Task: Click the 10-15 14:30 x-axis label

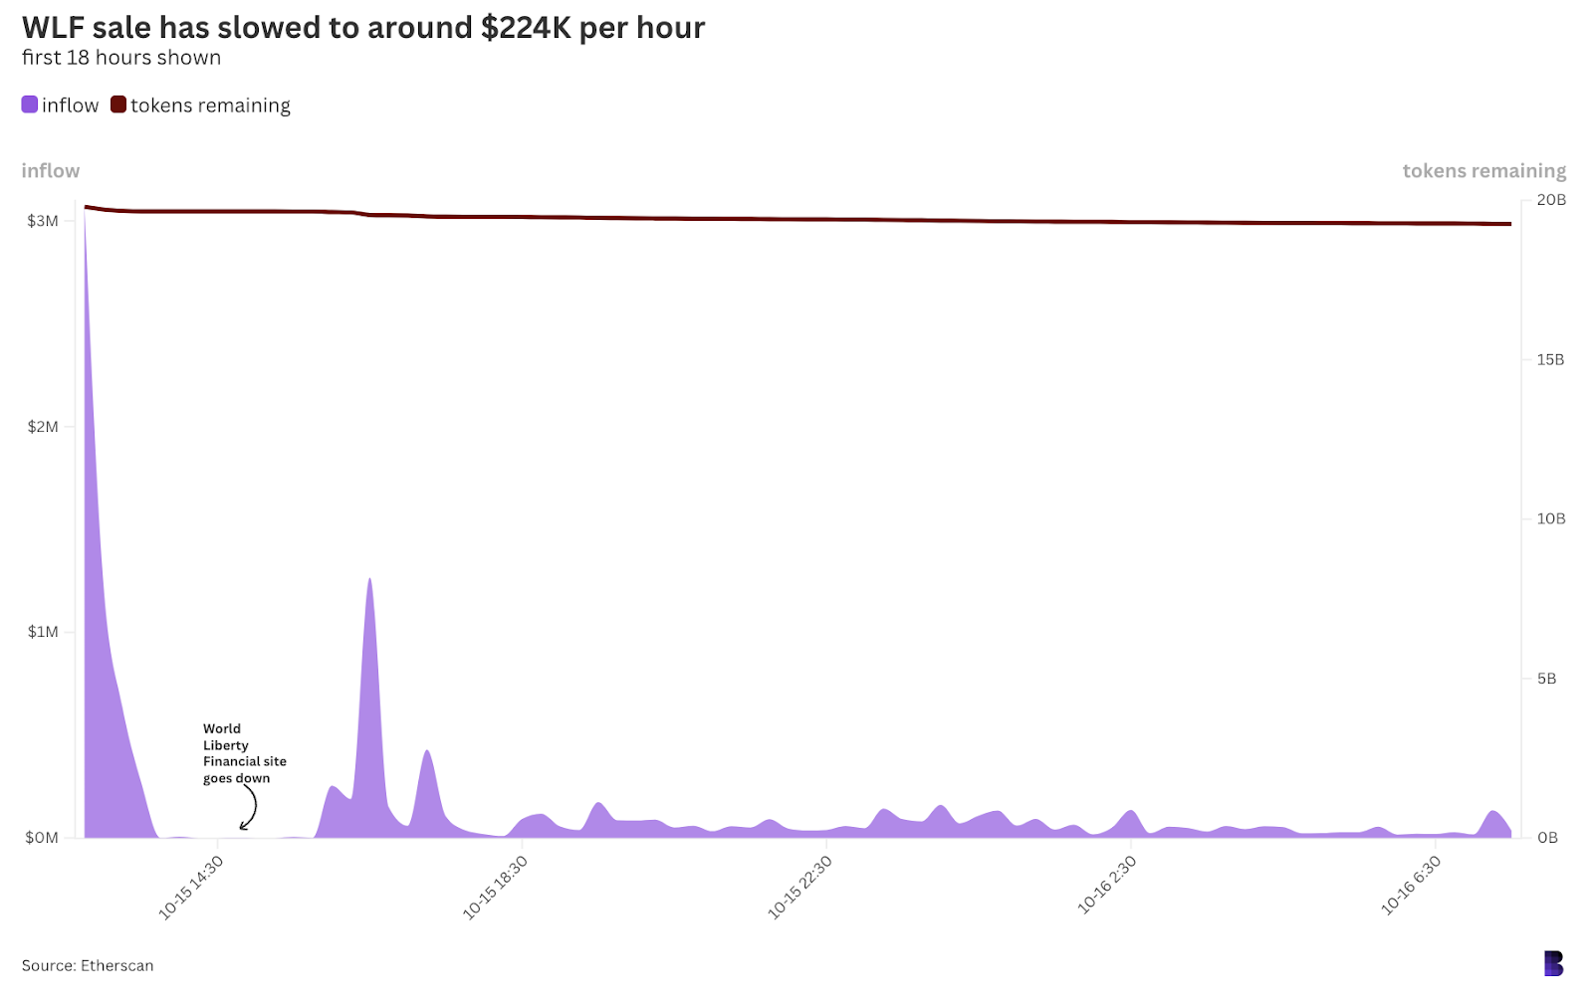Action: pyautogui.click(x=191, y=887)
